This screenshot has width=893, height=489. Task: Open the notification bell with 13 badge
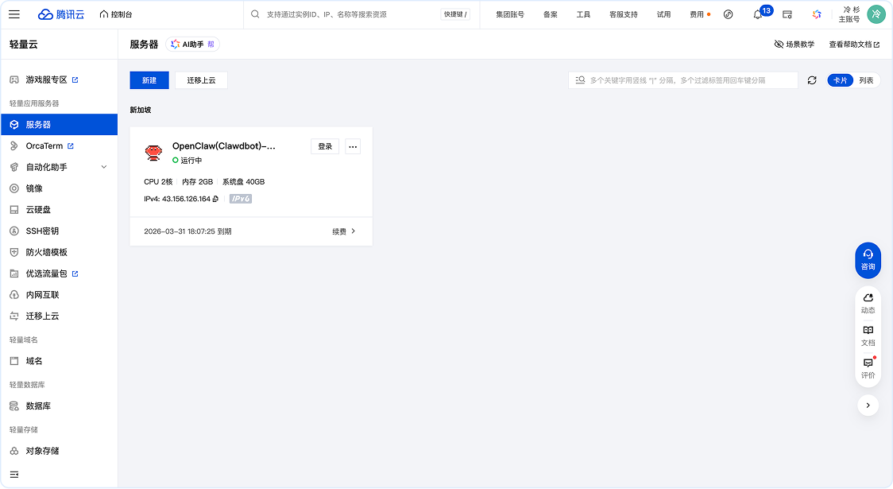[x=758, y=14]
